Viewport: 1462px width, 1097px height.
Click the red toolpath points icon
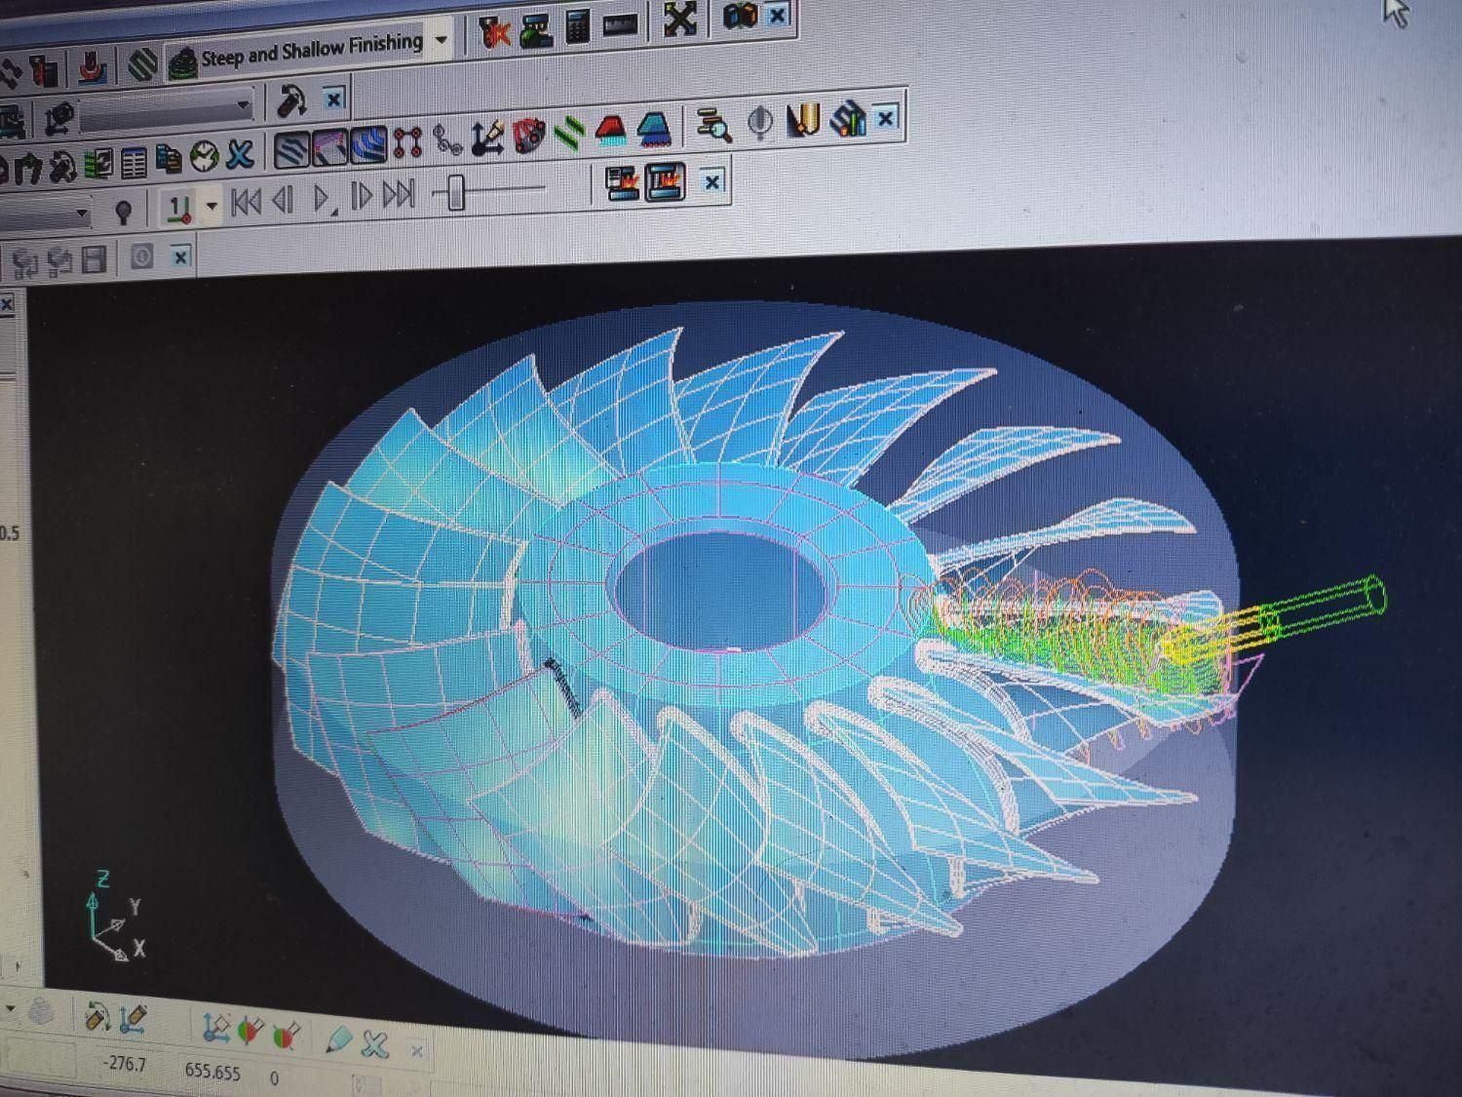click(x=406, y=144)
